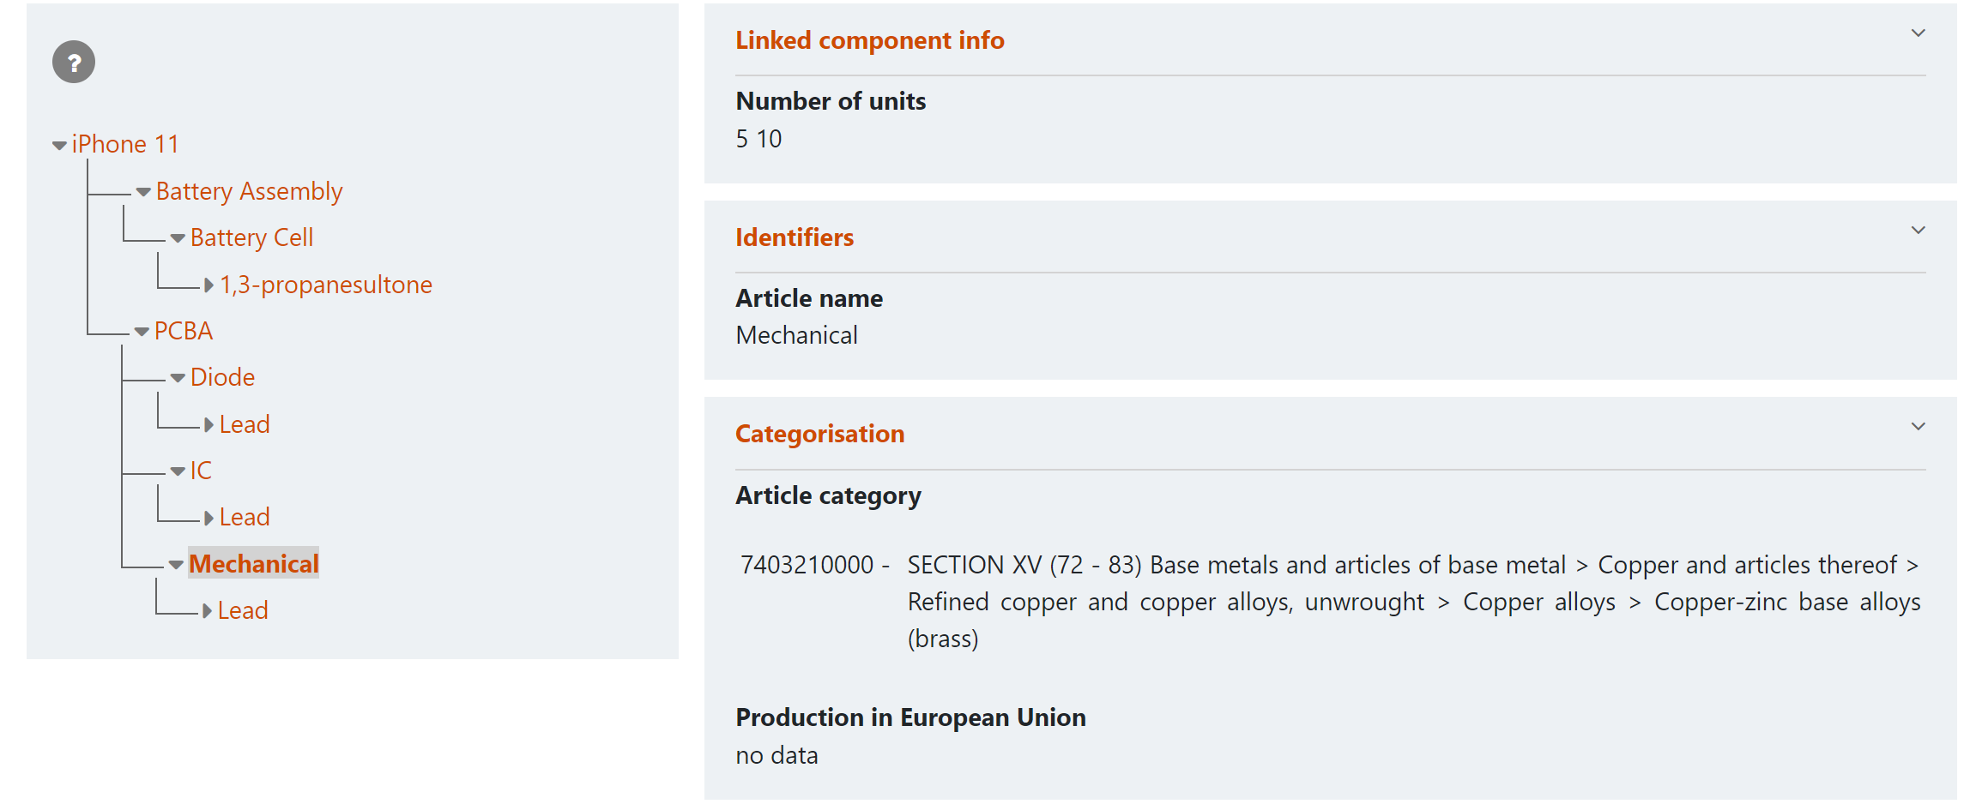Select the highlighted Mechanical tree item

[253, 564]
